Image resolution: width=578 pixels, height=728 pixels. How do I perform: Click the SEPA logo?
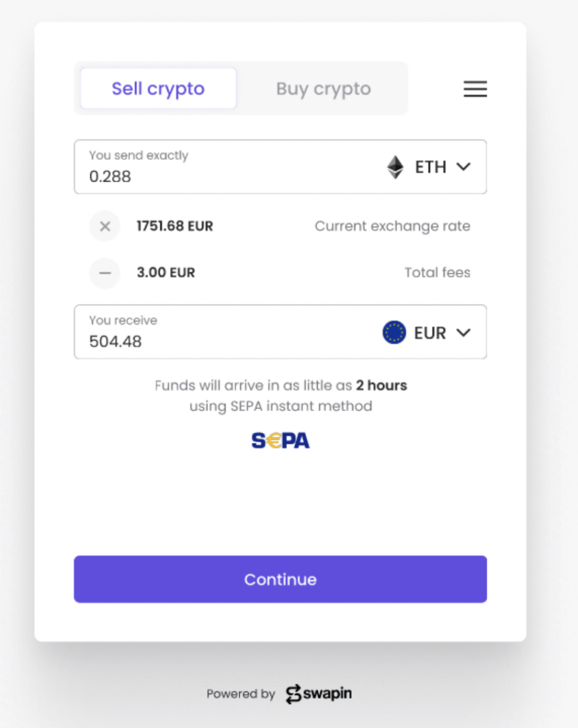(x=280, y=441)
